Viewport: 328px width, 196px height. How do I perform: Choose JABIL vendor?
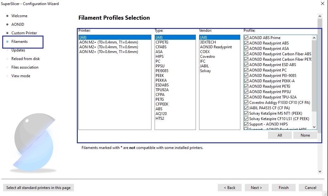[220, 66]
